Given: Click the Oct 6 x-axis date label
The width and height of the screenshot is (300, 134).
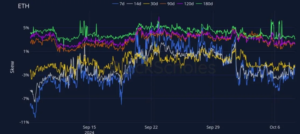Looking at the screenshot, I should click(x=275, y=128).
